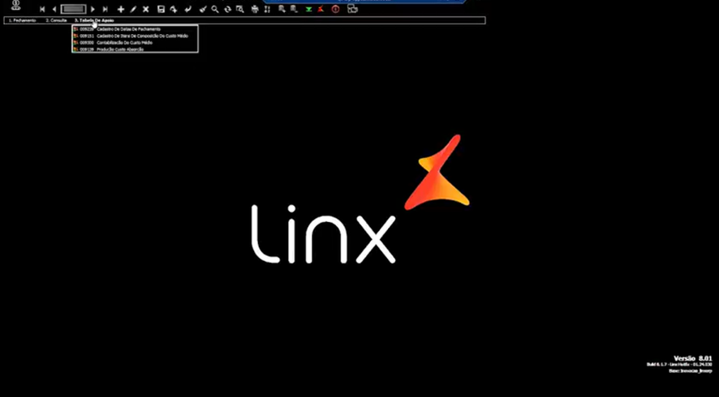Go to last record navigation arrow
The width and height of the screenshot is (719, 397).
105,9
